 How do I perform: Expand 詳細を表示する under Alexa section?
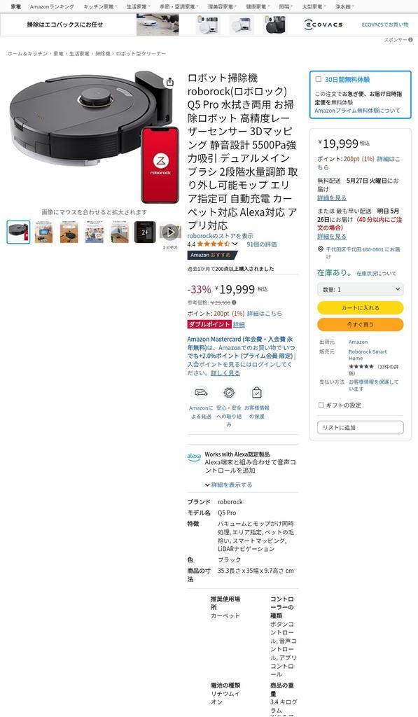(228, 485)
